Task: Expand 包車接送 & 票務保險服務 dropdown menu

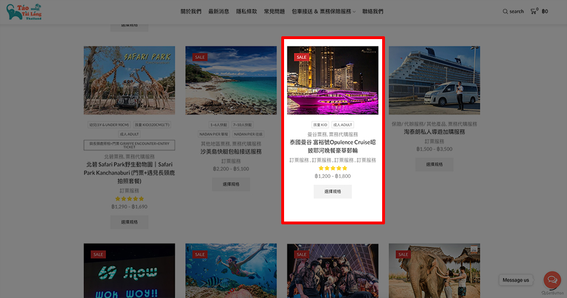Action: (324, 11)
